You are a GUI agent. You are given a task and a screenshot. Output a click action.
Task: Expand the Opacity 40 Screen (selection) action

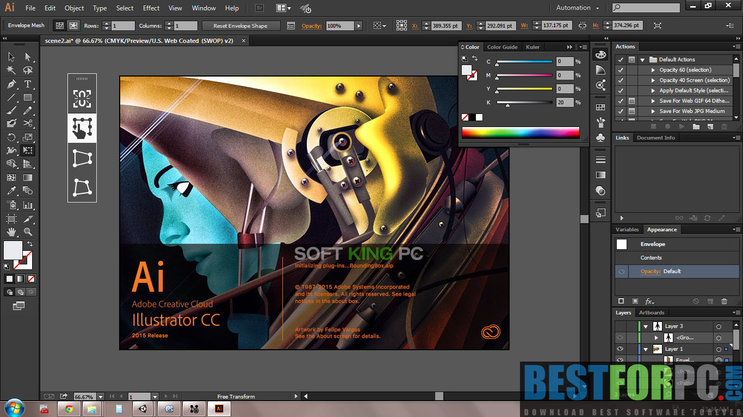tap(654, 80)
